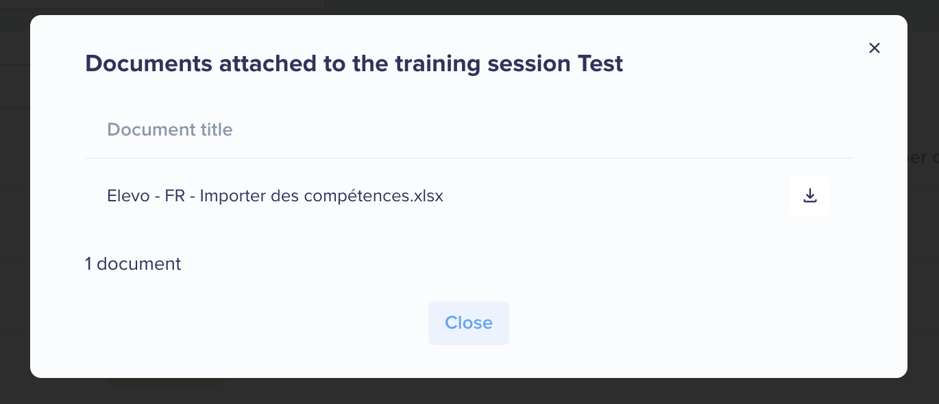Image resolution: width=939 pixels, height=404 pixels.
Task: Click the divider line under Document title
Action: 469,158
